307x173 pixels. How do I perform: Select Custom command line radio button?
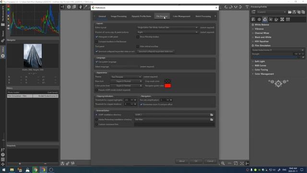[x=96, y=124]
